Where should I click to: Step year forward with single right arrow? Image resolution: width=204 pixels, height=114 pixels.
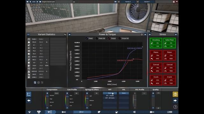pos(38,2)
